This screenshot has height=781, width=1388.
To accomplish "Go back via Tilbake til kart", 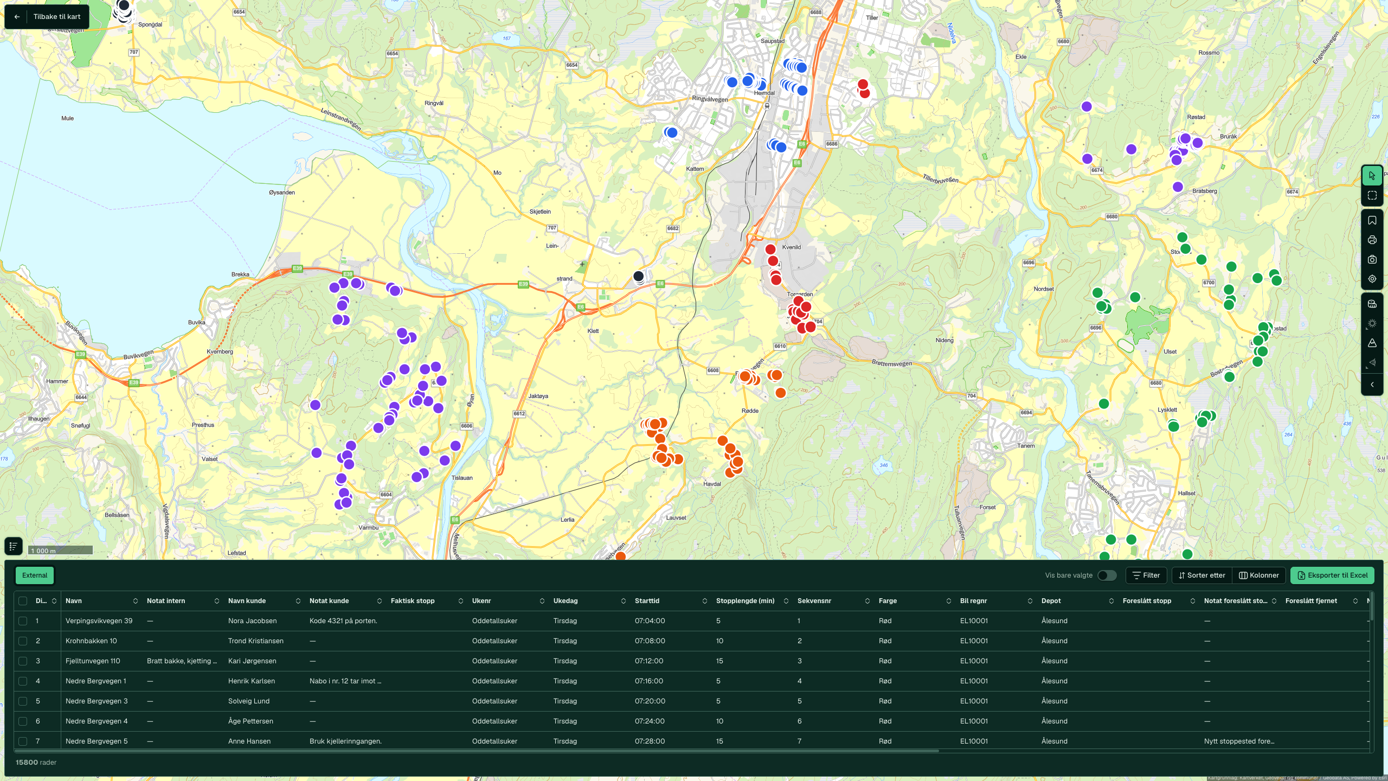I will (47, 17).
